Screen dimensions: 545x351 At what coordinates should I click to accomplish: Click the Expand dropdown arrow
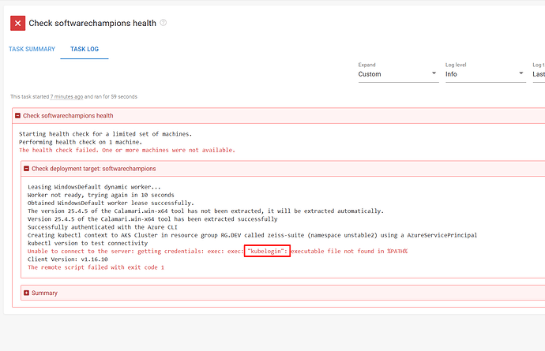(x=434, y=74)
